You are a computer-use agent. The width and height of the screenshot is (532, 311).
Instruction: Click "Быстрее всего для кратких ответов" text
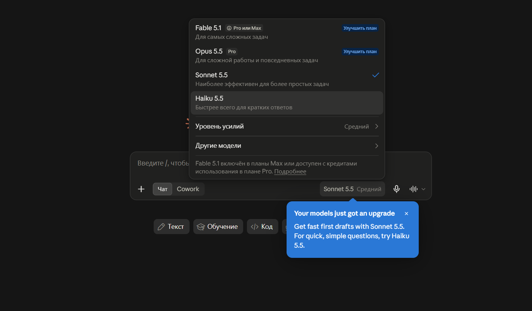244,107
